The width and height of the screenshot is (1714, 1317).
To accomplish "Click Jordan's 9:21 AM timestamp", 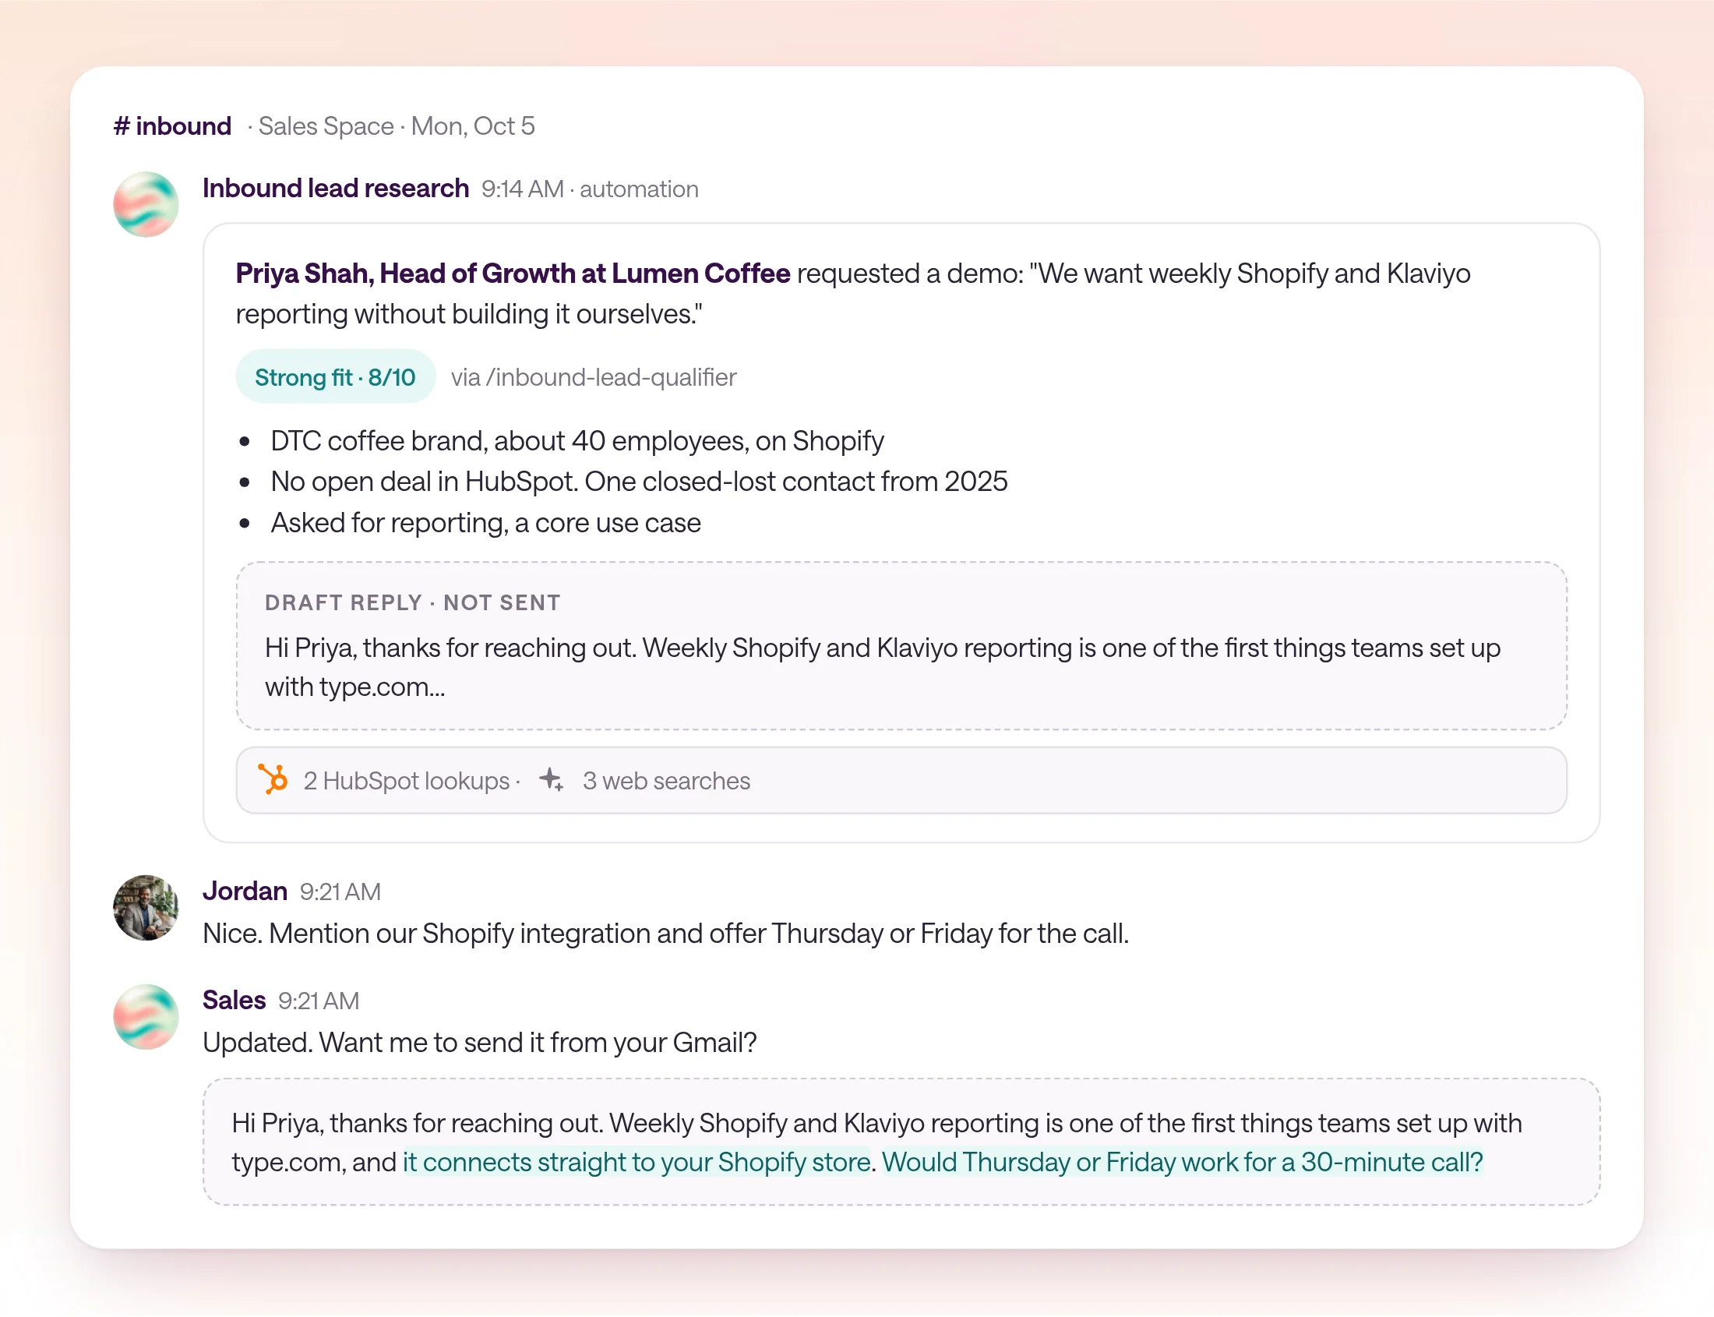I will (x=340, y=892).
